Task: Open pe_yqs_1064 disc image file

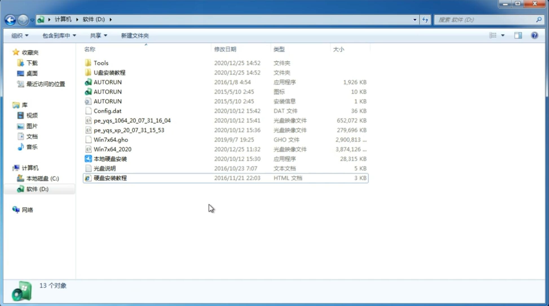Action: pos(132,120)
